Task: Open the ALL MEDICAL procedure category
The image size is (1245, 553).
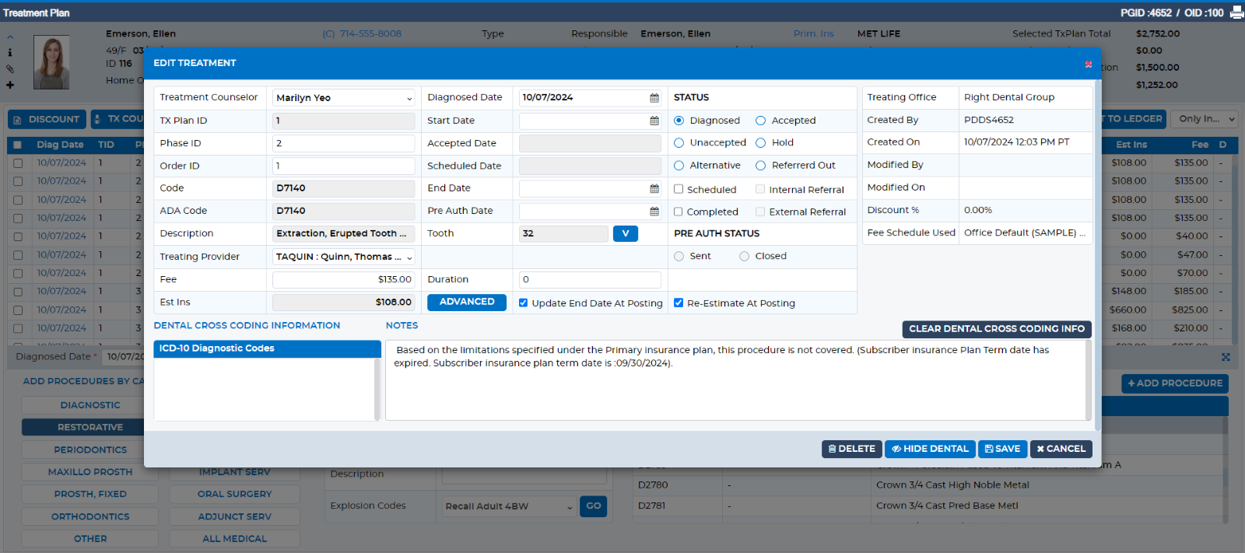Action: [x=234, y=539]
